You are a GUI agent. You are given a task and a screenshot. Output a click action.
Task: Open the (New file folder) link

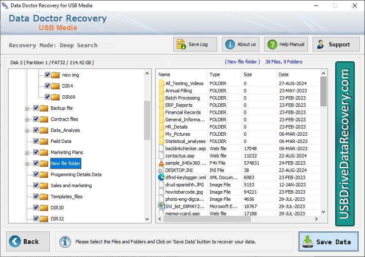[x=242, y=61]
